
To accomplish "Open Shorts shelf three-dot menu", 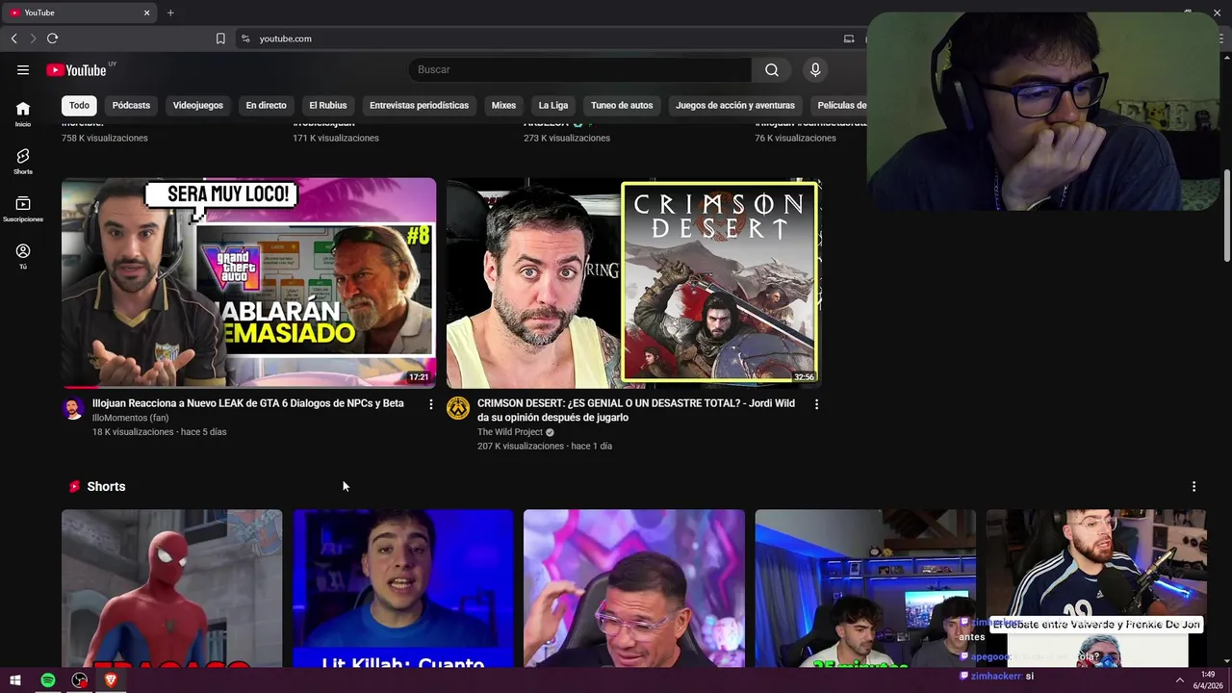I will coord(1193,487).
